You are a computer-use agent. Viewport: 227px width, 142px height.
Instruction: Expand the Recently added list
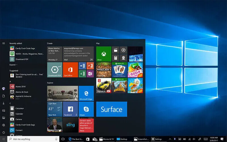[x=13, y=65]
